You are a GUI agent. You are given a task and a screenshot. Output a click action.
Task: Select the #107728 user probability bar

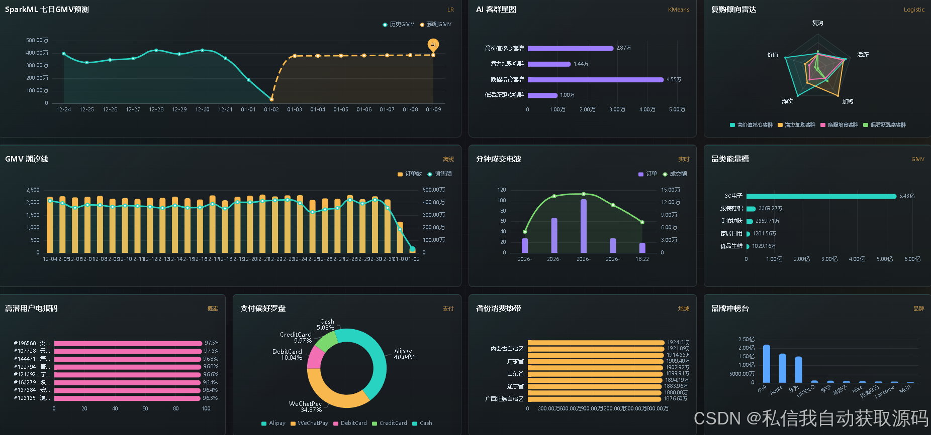(x=128, y=351)
